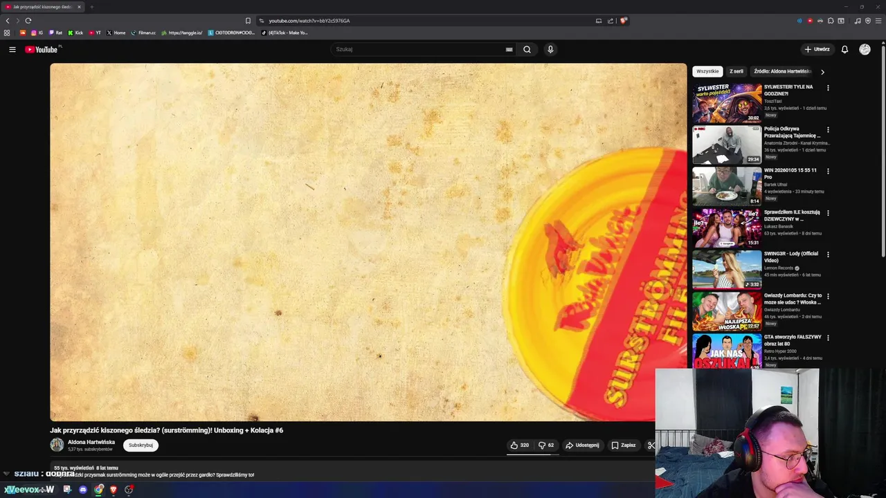Screen dimensions: 886x498
Task: Open options menu for WIN 20260105 video
Action: pyautogui.click(x=828, y=171)
